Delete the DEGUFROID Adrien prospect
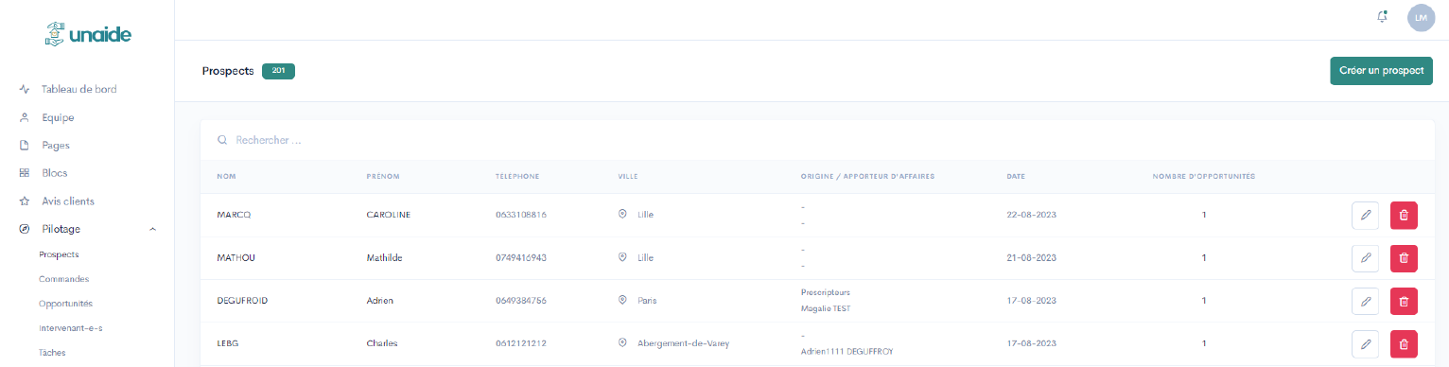Image resolution: width=1449 pixels, height=367 pixels. pos(1404,301)
